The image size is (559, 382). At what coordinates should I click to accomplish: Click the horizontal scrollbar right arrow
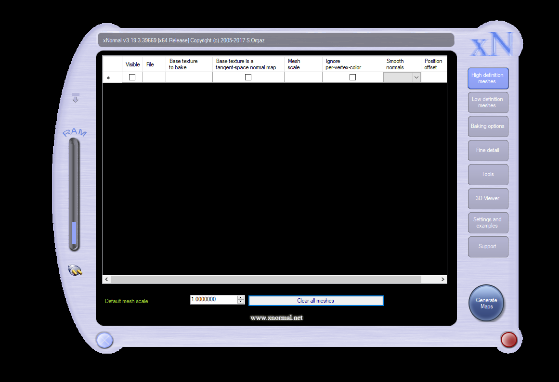pos(443,280)
